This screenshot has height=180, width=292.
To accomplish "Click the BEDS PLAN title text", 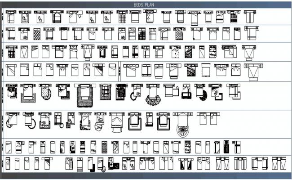I will pos(144,4).
